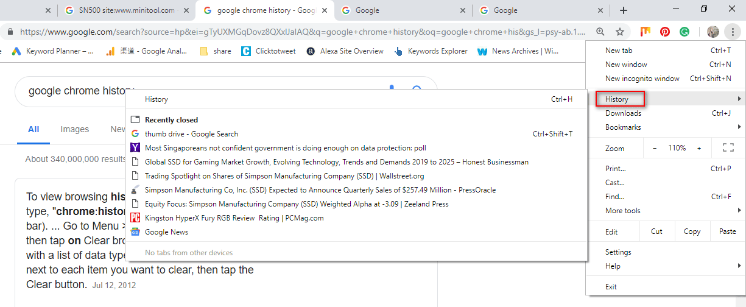Expand the Help submenu
The width and height of the screenshot is (746, 307).
coord(666,266)
